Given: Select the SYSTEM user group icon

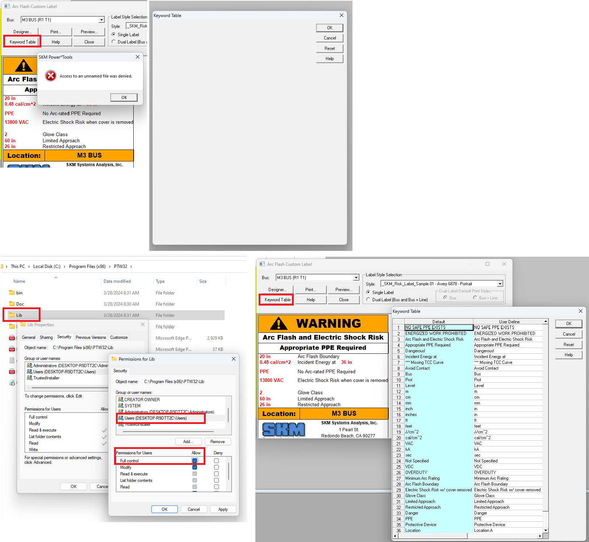Looking at the screenshot, I should 121,406.
